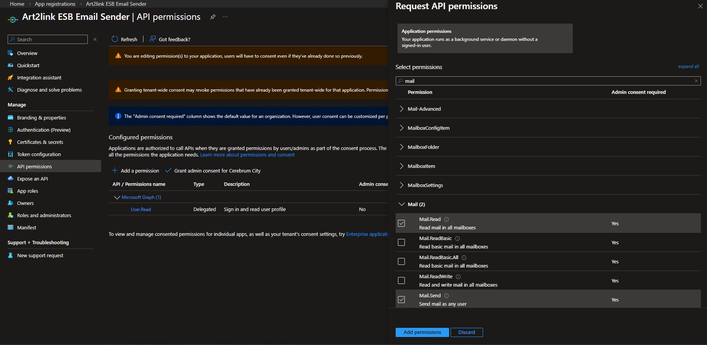Click the Refresh circular arrow icon

115,39
